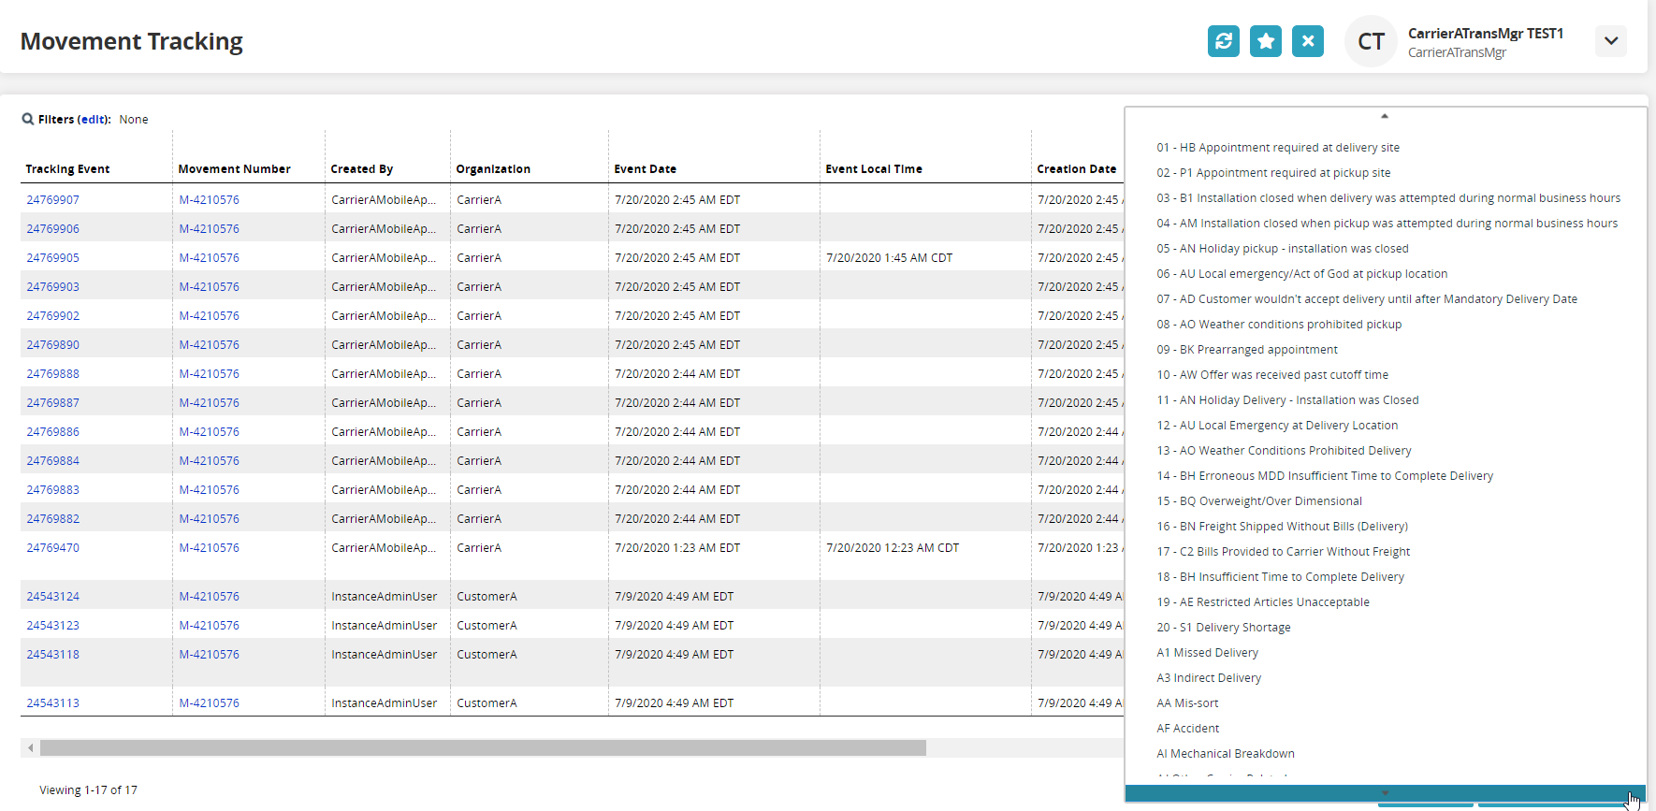
Task: Click 'InstanceAdminUser' in row 24543123
Action: 384,626
